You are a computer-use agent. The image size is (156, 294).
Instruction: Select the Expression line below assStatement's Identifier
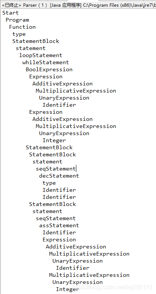59,240
